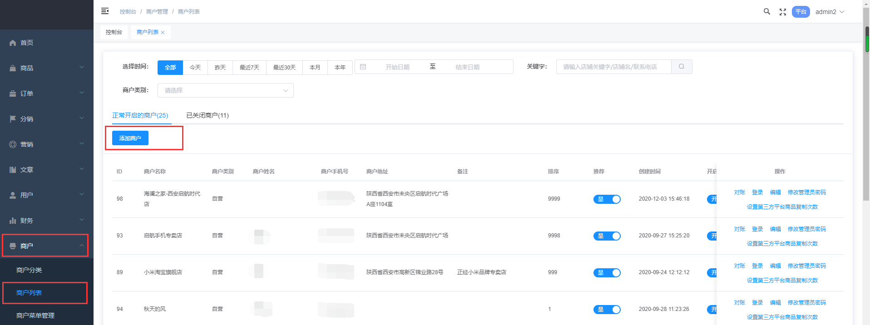Click the calendar icon in date range
The width and height of the screenshot is (870, 325).
(x=363, y=67)
